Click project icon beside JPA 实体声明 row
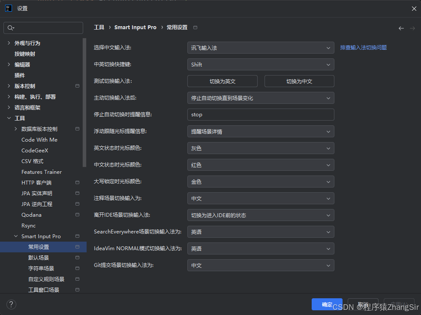 click(x=77, y=193)
